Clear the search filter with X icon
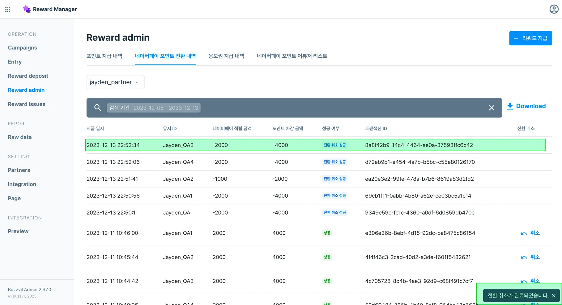 [491, 108]
